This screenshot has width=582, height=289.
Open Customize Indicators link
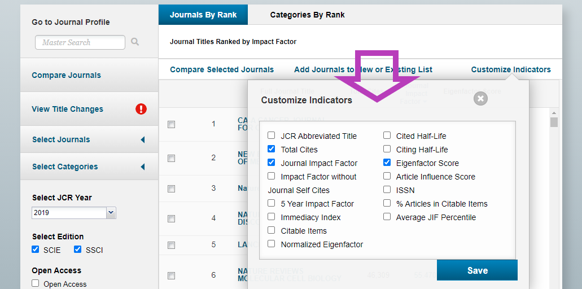(x=511, y=69)
